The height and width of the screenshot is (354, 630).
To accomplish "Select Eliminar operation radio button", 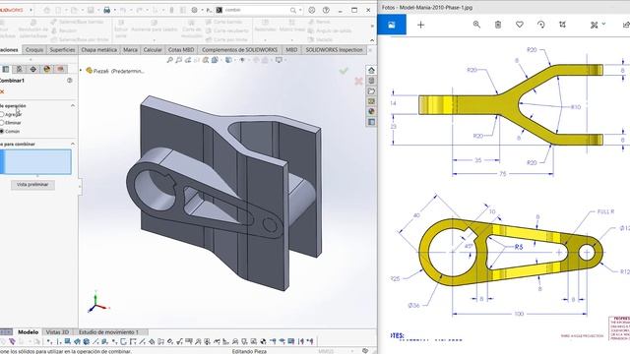I will 2,122.
